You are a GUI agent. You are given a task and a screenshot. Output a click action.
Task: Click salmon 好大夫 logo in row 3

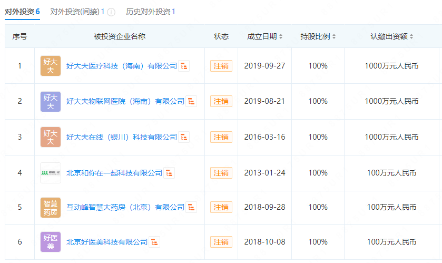point(51,137)
